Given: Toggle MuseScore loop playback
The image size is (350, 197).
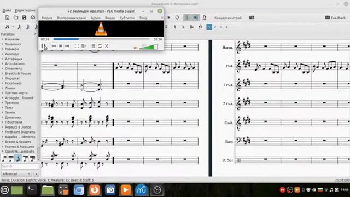Looking at the screenshot, I should tap(177, 18).
